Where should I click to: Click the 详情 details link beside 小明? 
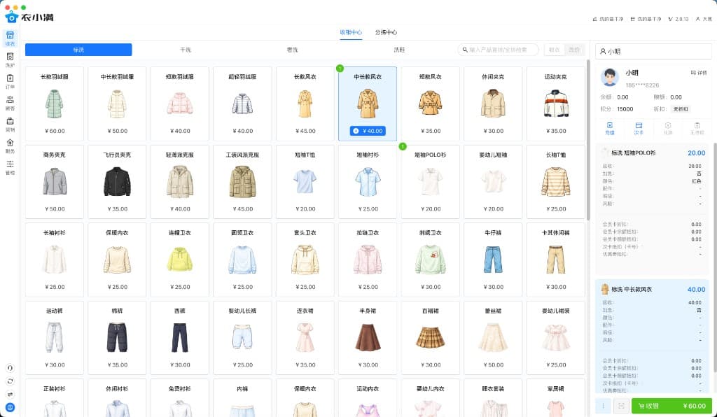(699, 73)
